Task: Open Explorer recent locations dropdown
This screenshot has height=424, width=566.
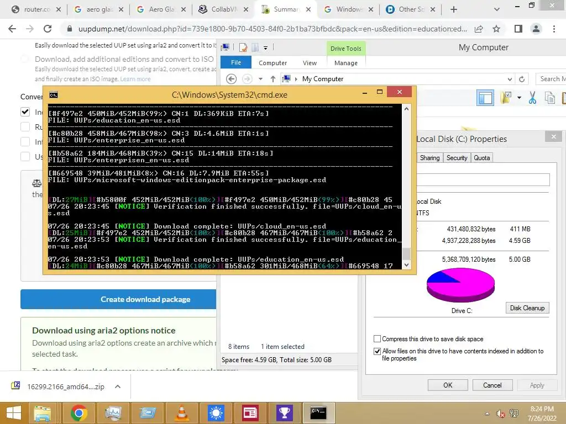Action: point(260,78)
